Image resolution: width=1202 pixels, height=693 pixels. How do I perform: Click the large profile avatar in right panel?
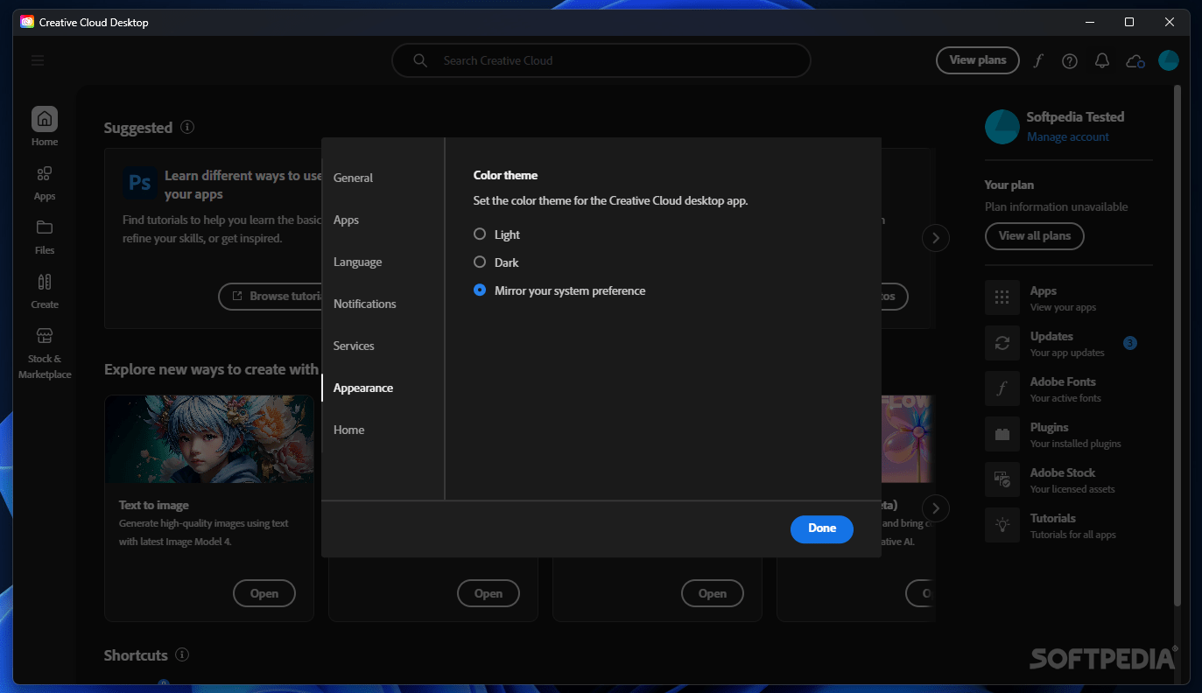coord(1002,127)
